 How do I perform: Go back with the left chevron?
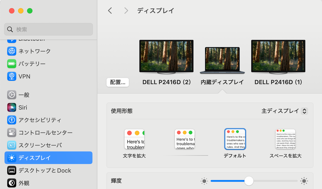coord(110,11)
